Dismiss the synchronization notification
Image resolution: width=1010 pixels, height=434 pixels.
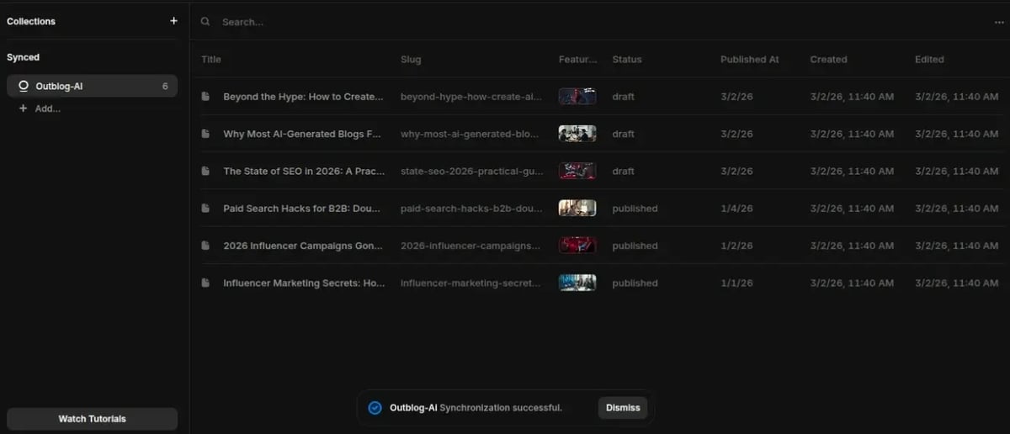(x=623, y=408)
